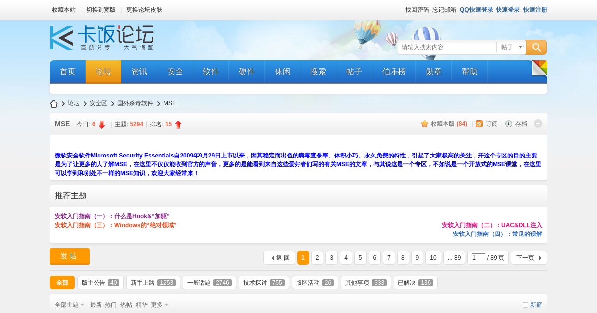Click the red up arrow beside 排名

[178, 124]
